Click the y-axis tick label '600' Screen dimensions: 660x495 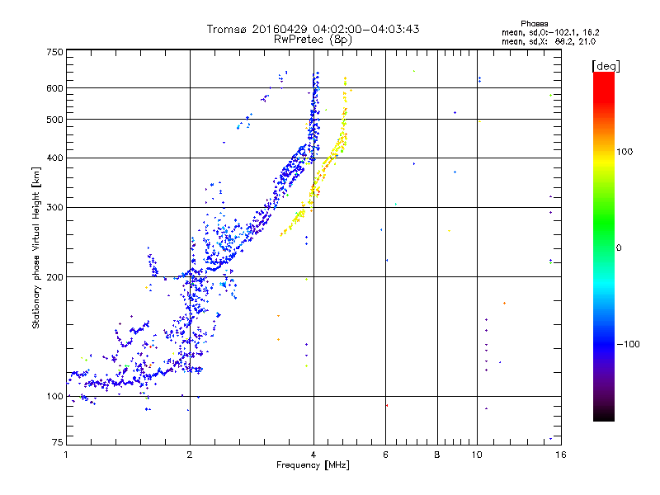[54, 88]
